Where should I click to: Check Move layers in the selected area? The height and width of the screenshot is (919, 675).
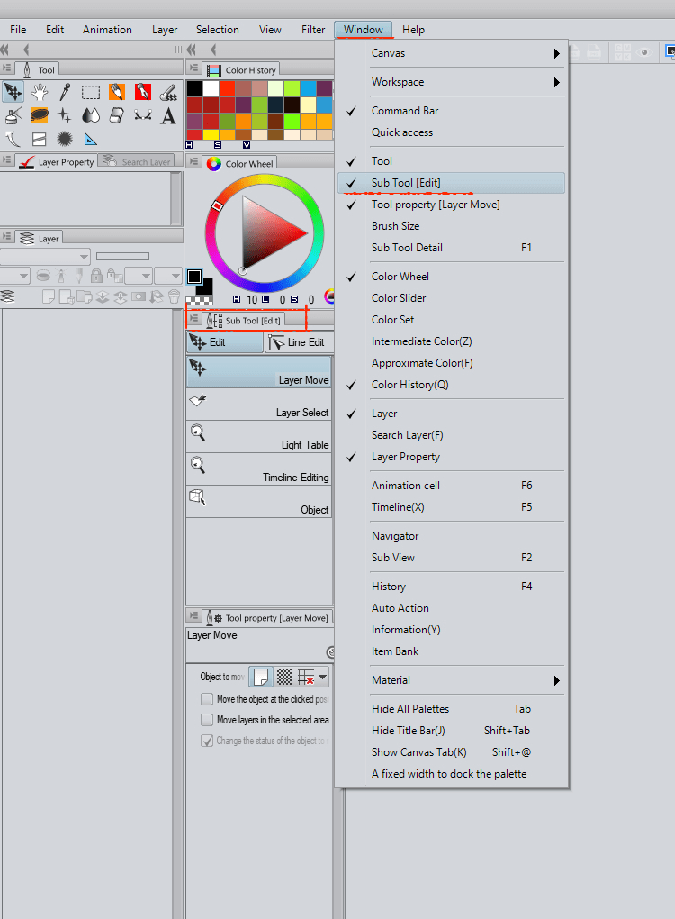click(207, 720)
